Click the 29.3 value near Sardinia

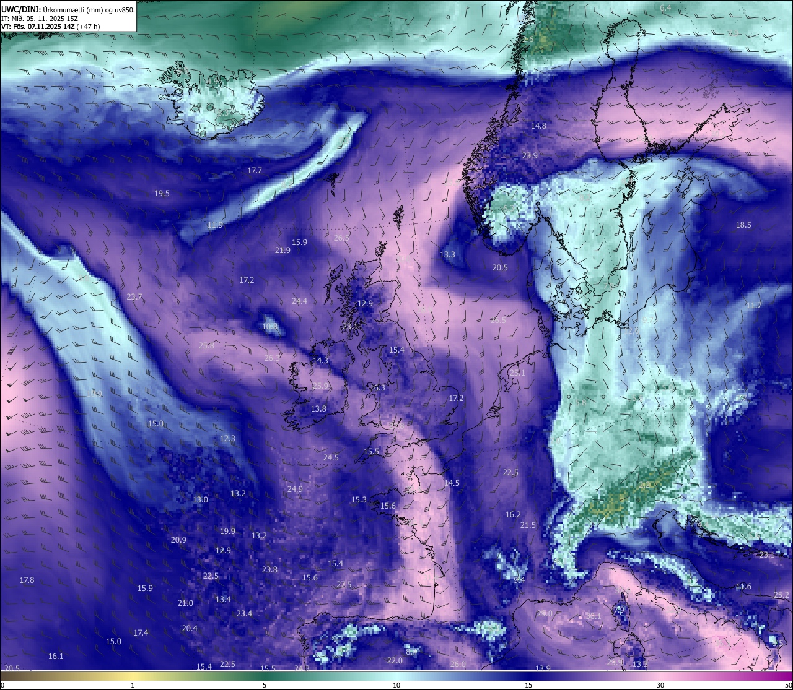click(x=615, y=663)
